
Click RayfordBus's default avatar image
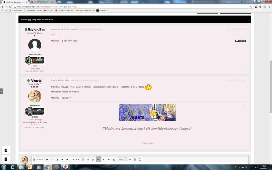pyautogui.click(x=35, y=45)
